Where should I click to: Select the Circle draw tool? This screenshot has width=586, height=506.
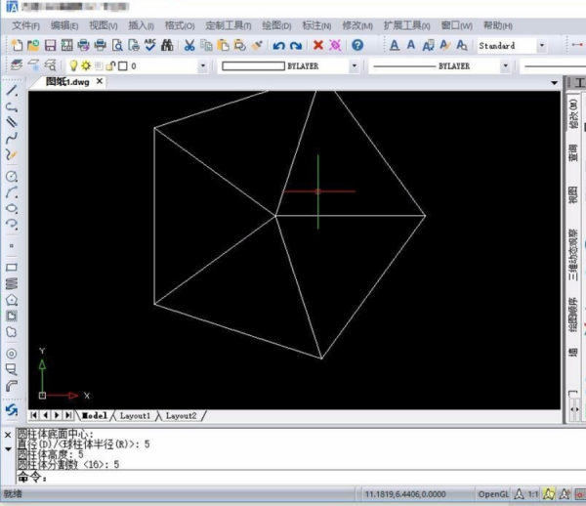point(12,177)
